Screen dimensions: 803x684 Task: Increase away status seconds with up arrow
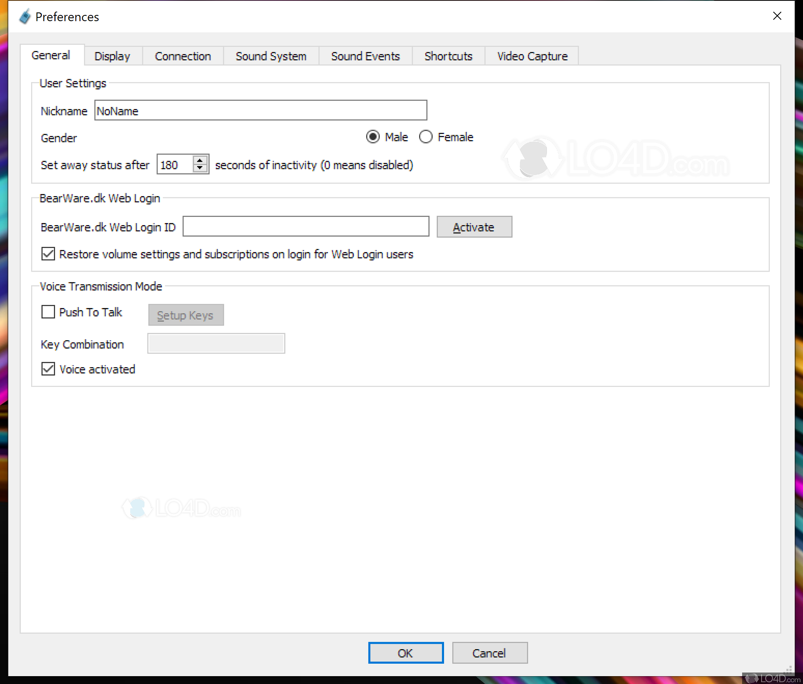point(200,160)
